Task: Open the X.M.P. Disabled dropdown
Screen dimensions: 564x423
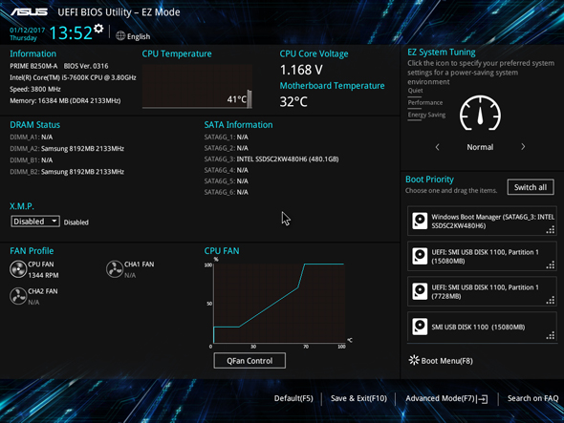Action: [x=35, y=222]
